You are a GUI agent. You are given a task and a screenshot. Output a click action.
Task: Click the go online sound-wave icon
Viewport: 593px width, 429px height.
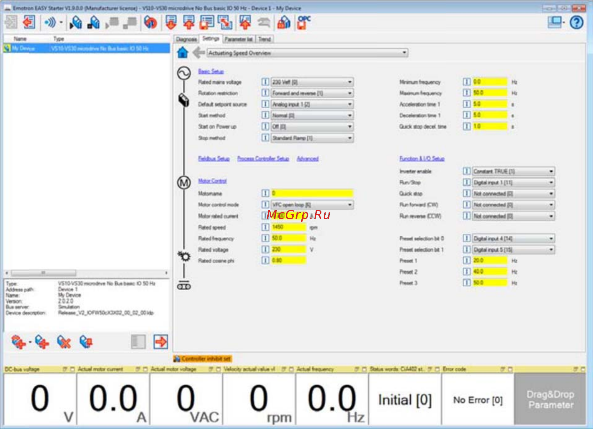50,23
